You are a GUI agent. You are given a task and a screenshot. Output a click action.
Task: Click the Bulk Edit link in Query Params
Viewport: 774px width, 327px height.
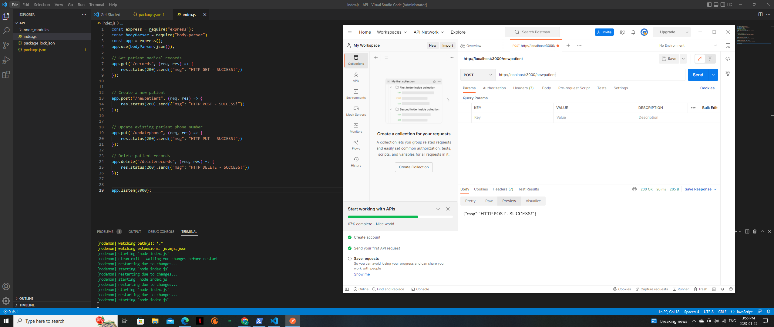coord(709,107)
